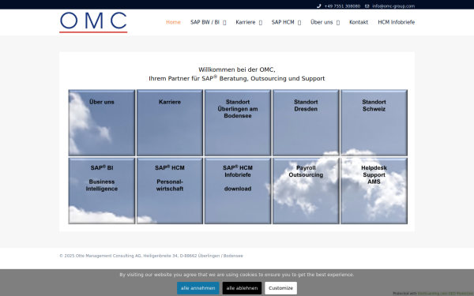Open the Über uns menu item
The image size is (474, 296).
pyautogui.click(x=322, y=22)
